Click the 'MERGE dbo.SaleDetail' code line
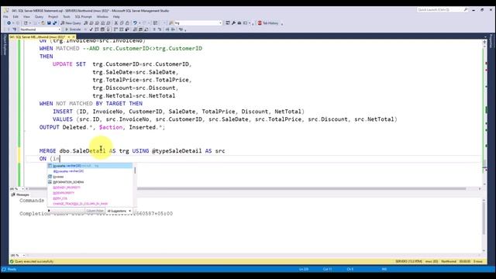This screenshot has width=496, height=279. click(133, 151)
